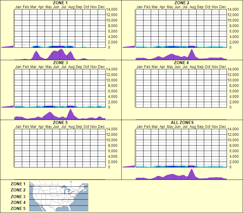Click the 2,000 axis value of Zone 1
This screenshot has height=213, width=243.
pos(113,42)
